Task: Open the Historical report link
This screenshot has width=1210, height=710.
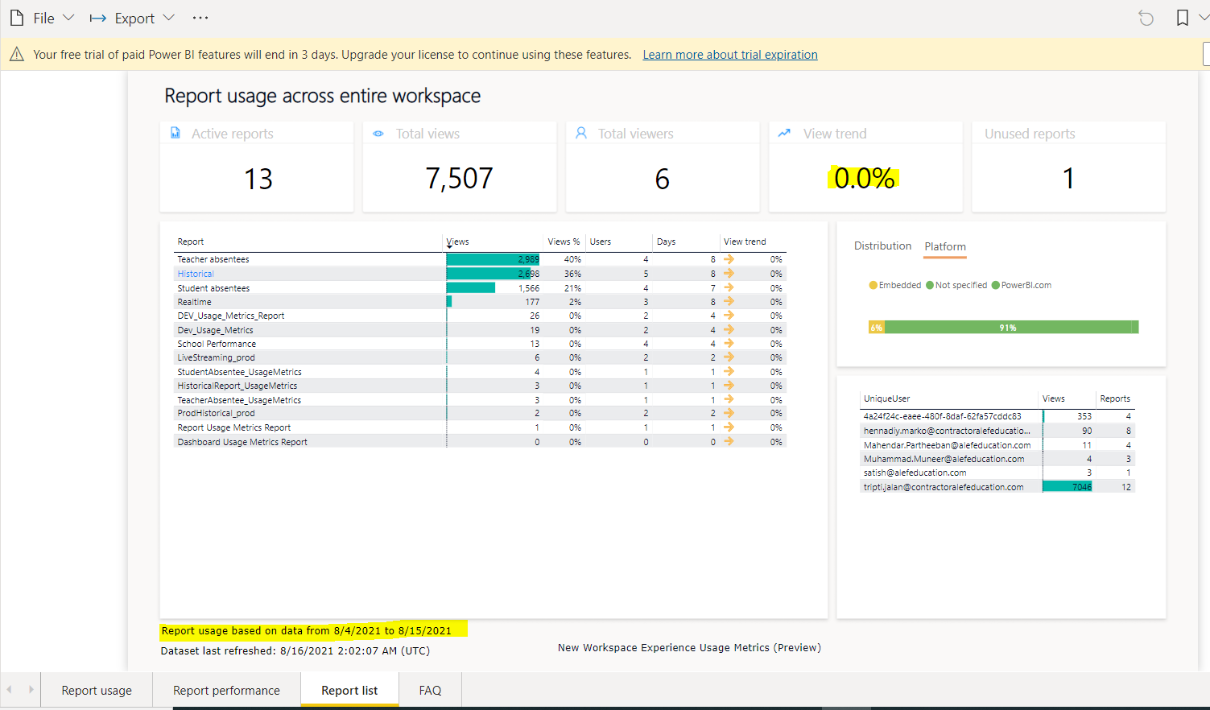Action: click(x=196, y=274)
